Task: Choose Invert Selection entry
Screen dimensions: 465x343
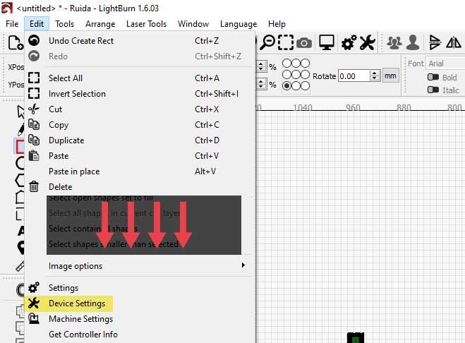Action: pyautogui.click(x=140, y=94)
